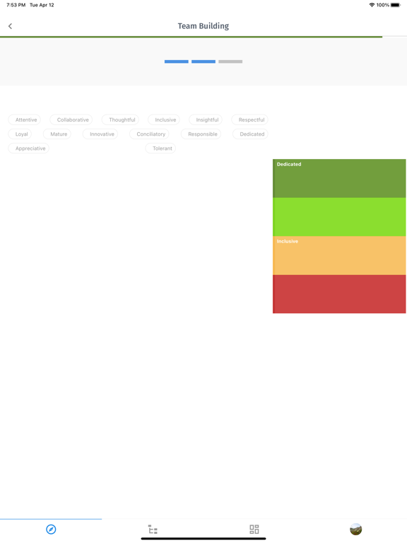The height and width of the screenshot is (543, 407).
Task: Click the orange Inclusive box
Action: [x=339, y=255]
